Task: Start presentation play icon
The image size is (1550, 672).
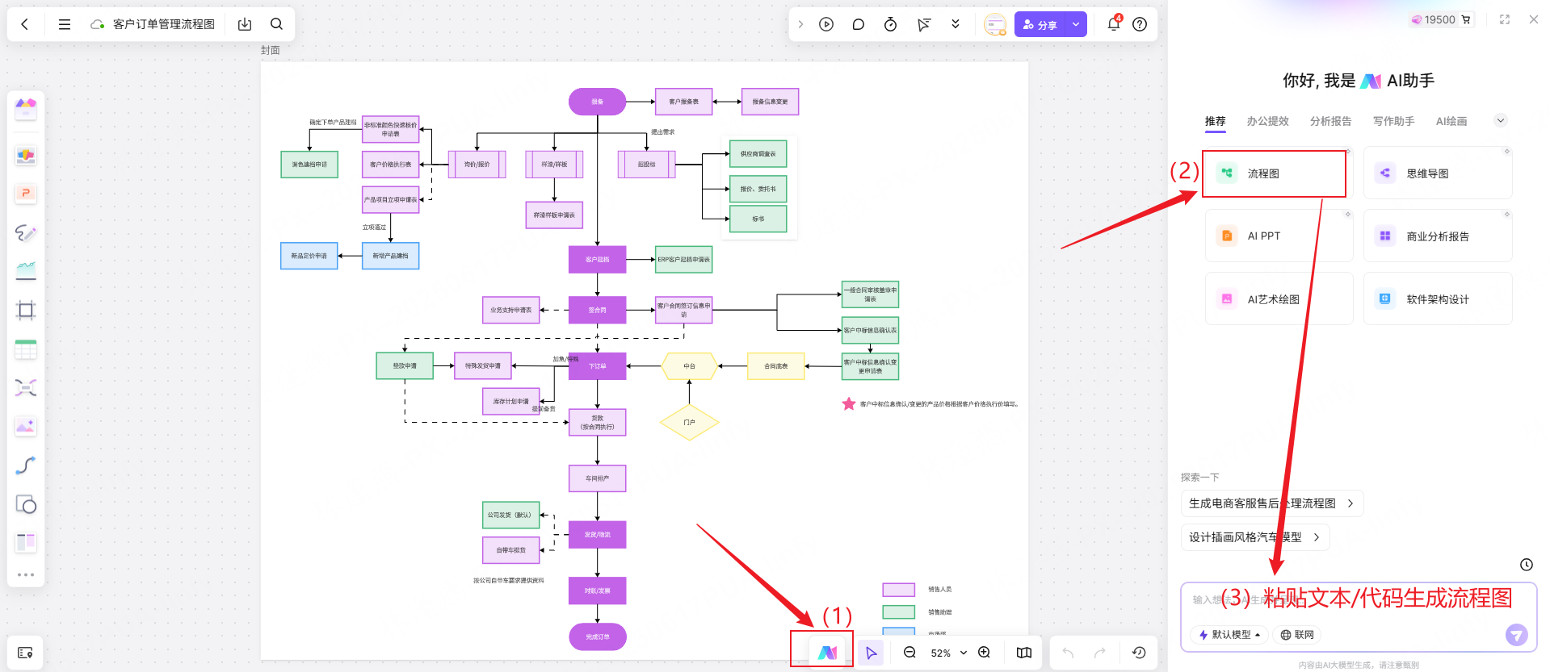Action: click(826, 24)
